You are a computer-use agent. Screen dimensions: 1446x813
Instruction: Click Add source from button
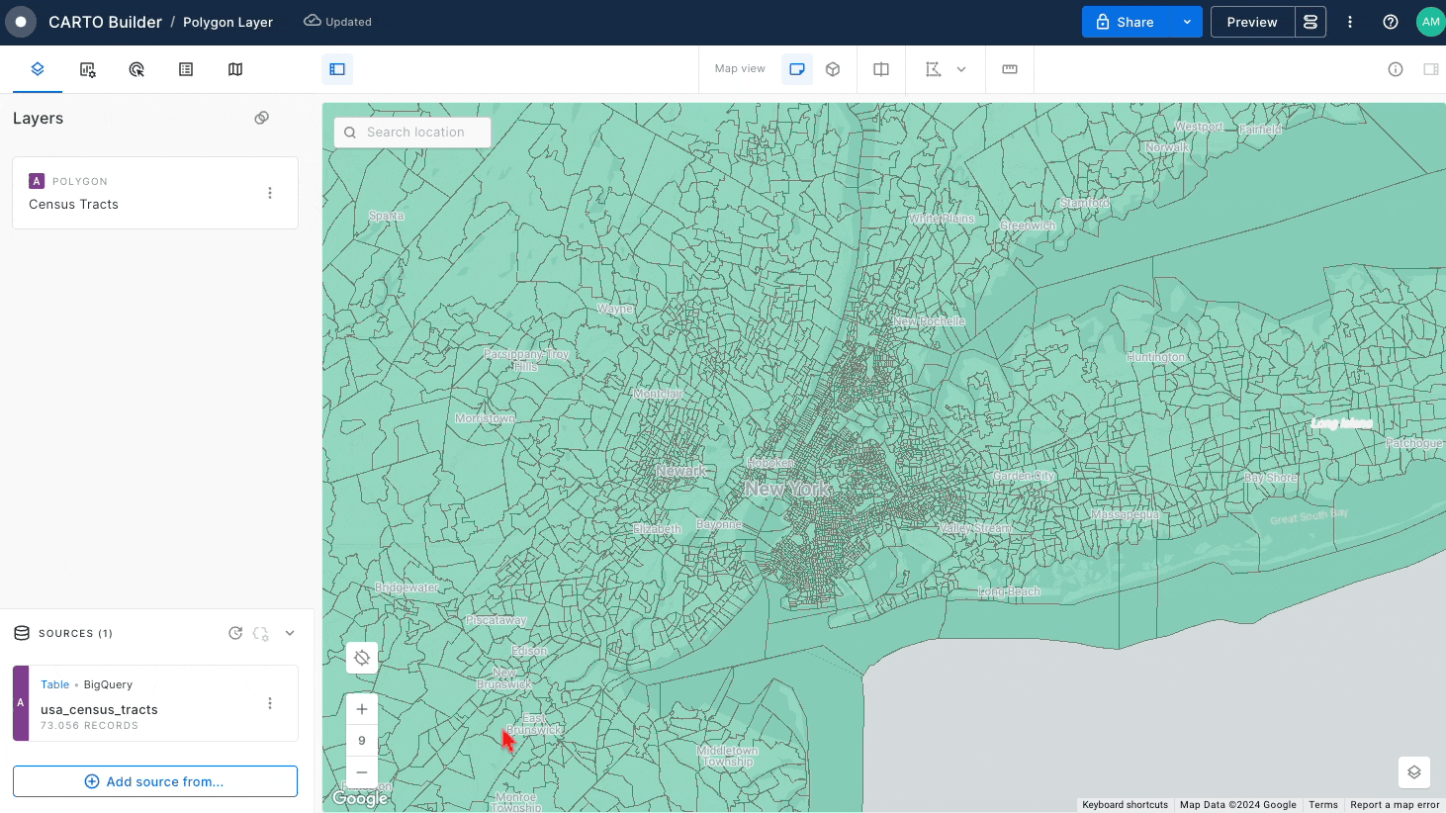(x=155, y=781)
